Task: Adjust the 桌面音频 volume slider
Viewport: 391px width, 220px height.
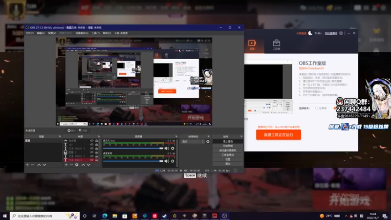Action: click(x=133, y=161)
